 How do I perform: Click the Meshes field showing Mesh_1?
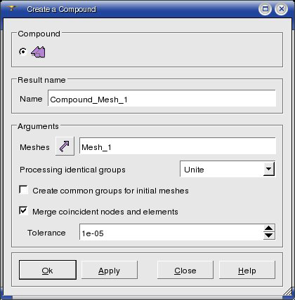[178, 146]
